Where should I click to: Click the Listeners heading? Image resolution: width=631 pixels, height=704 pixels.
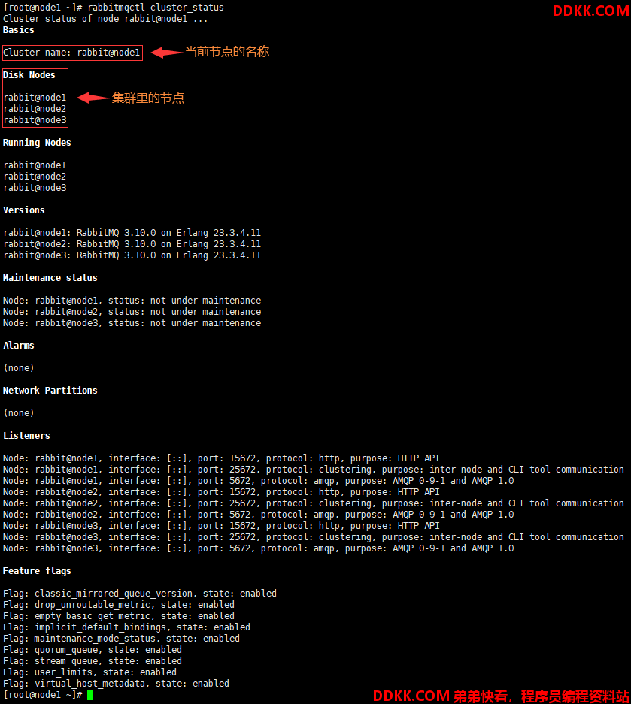click(x=26, y=436)
